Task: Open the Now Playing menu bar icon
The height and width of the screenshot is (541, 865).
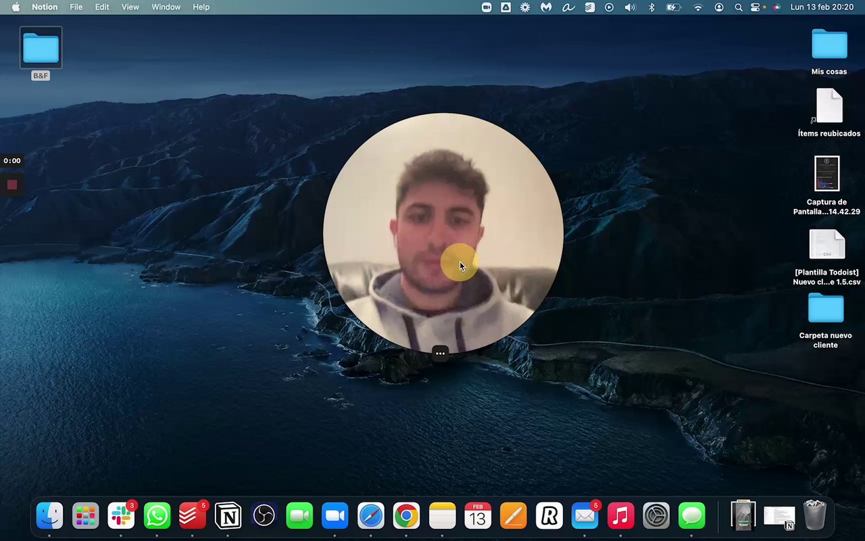Action: pos(609,7)
